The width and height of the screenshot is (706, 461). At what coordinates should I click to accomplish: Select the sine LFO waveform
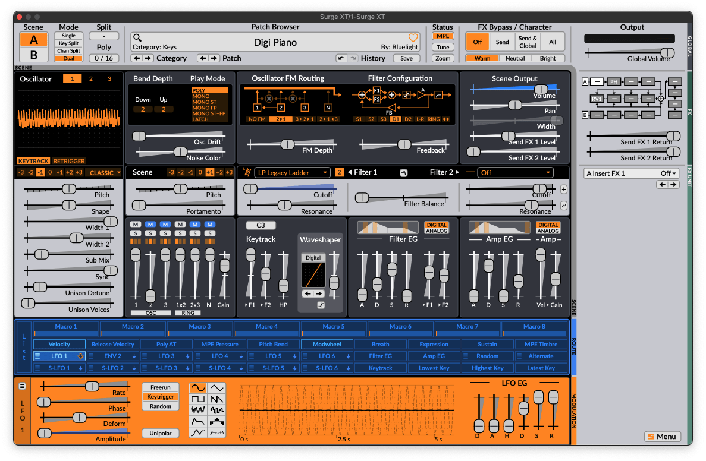pyautogui.click(x=197, y=388)
